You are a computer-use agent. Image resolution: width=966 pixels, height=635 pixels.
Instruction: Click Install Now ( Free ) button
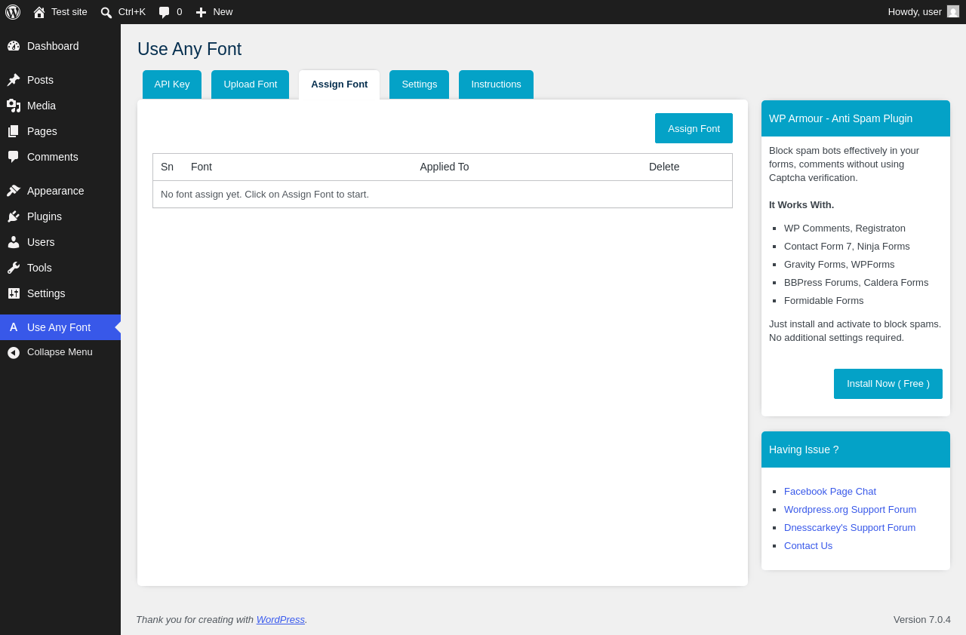coord(888,384)
